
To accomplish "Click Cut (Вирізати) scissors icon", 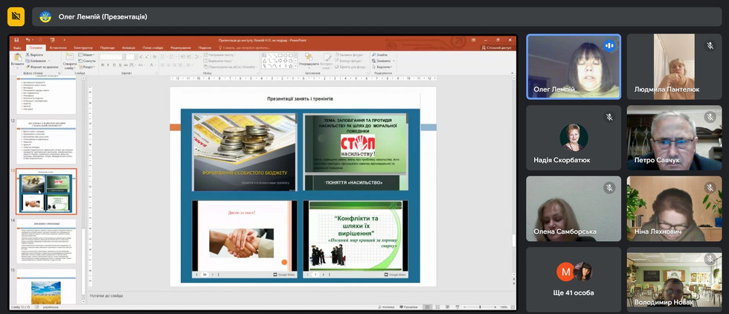I will coord(28,54).
